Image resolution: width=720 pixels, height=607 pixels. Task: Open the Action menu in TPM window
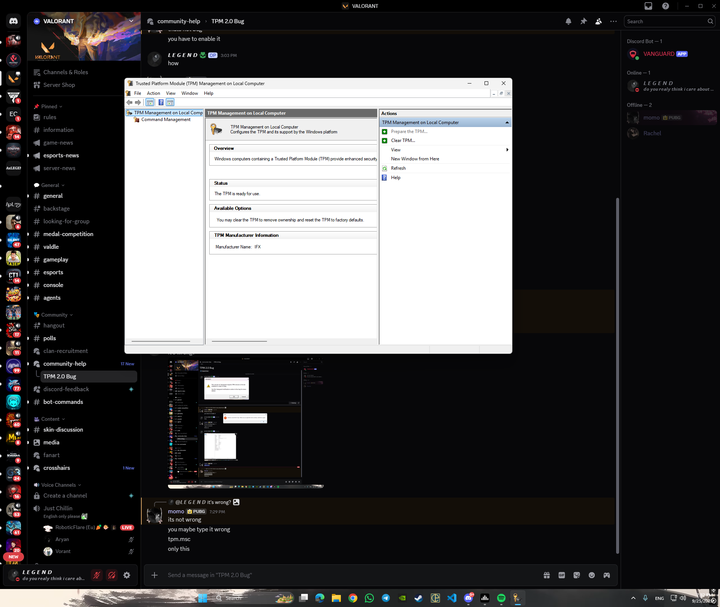(153, 93)
